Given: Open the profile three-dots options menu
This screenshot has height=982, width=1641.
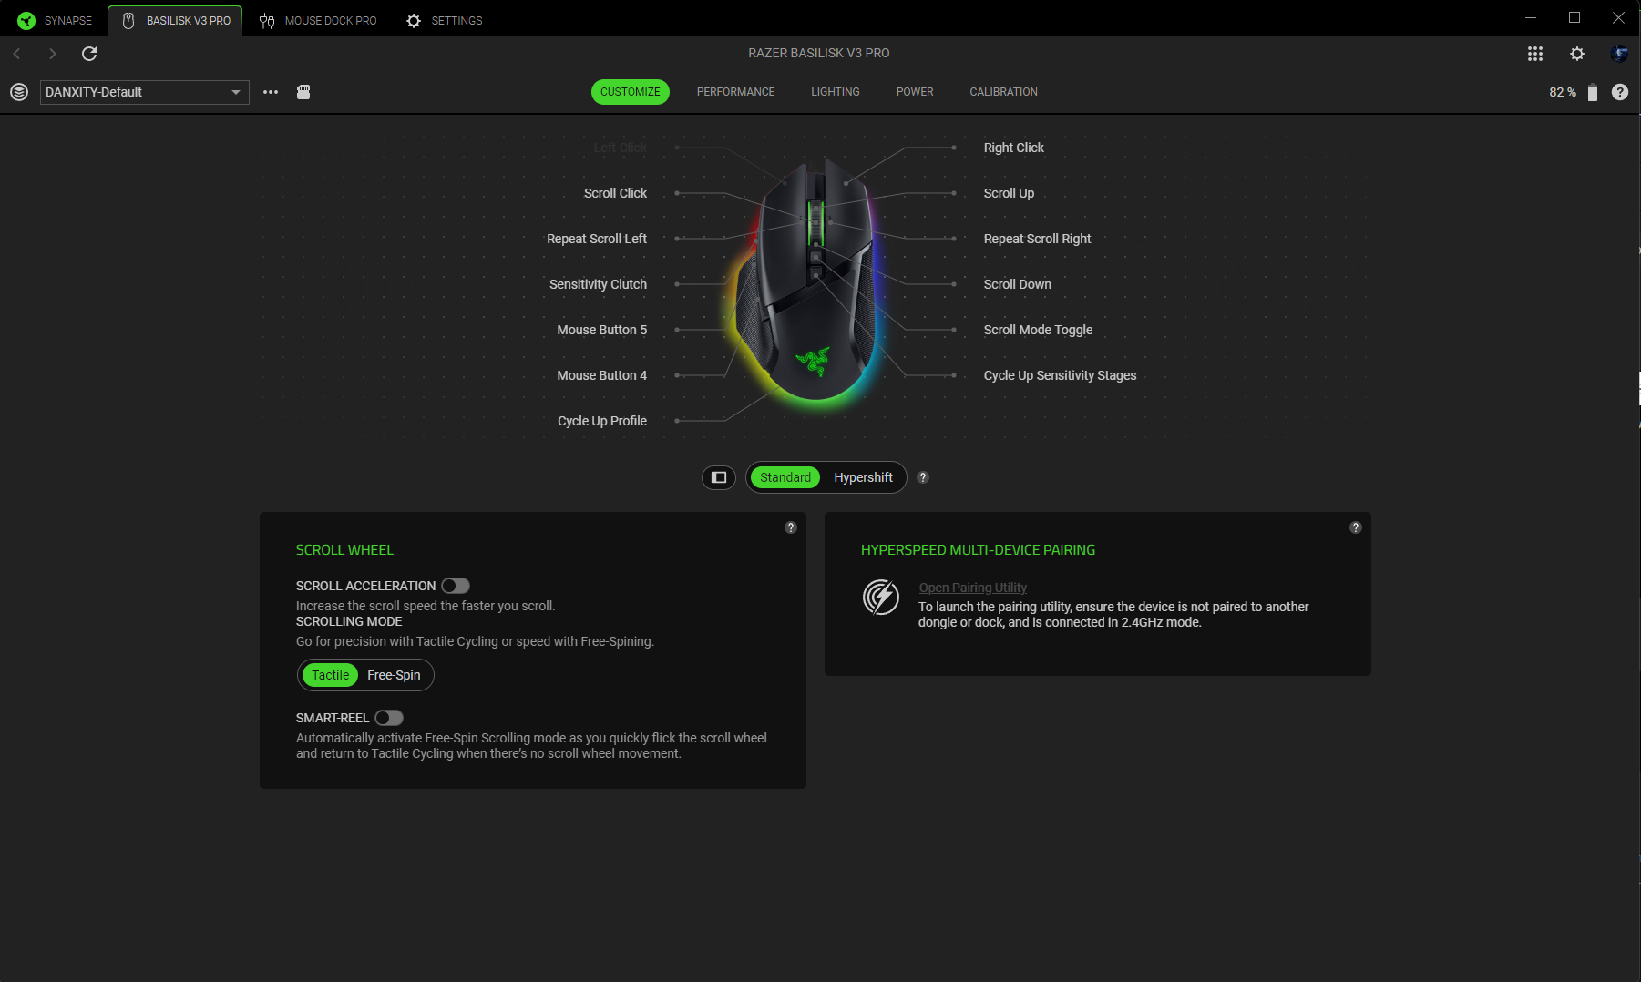Looking at the screenshot, I should [x=271, y=92].
